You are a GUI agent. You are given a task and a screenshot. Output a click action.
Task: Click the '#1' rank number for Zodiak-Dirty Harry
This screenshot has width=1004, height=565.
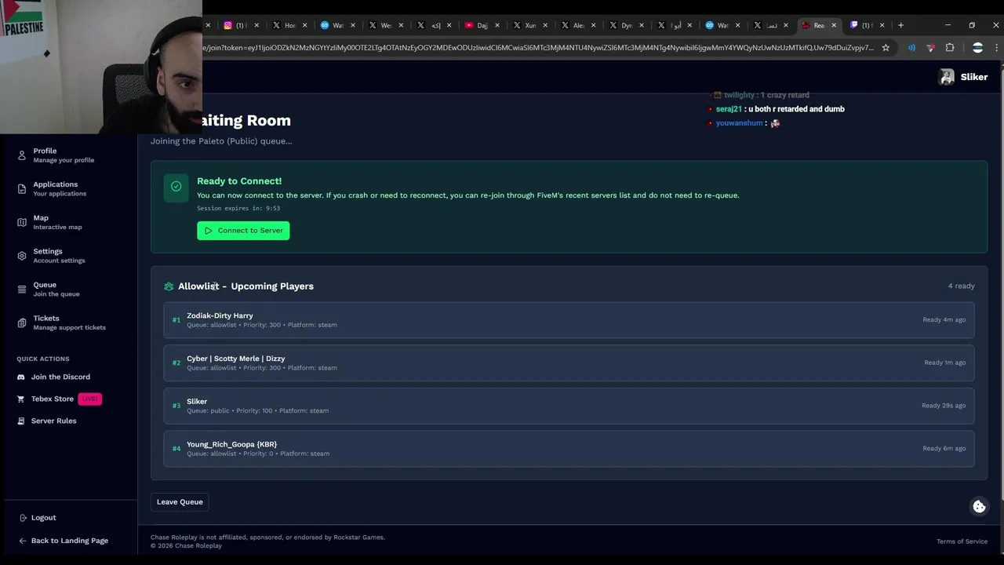point(176,320)
